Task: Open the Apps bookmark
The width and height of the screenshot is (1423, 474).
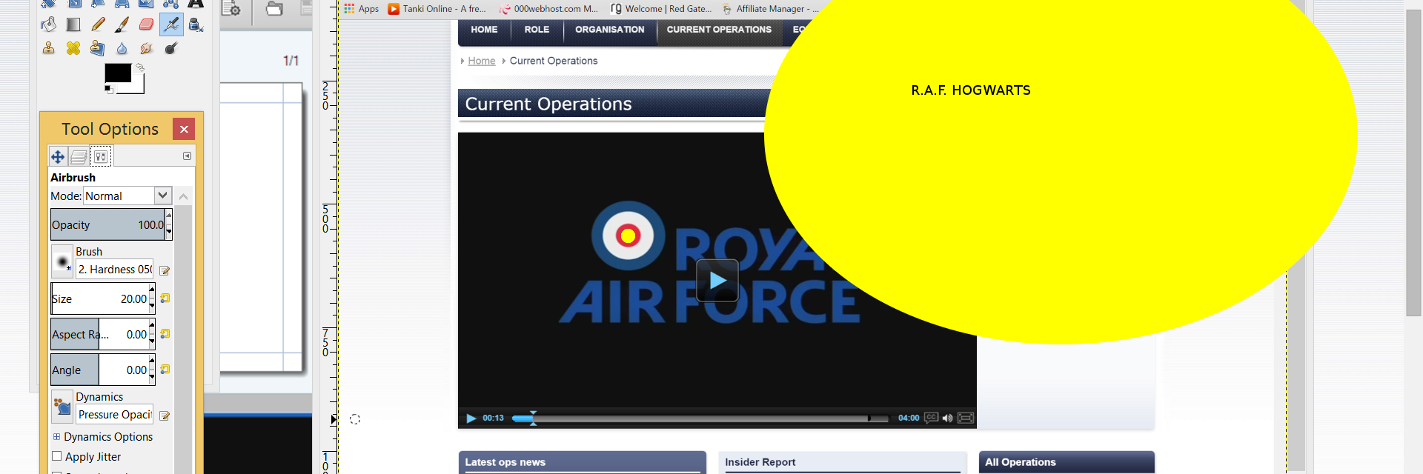Action: (362, 9)
